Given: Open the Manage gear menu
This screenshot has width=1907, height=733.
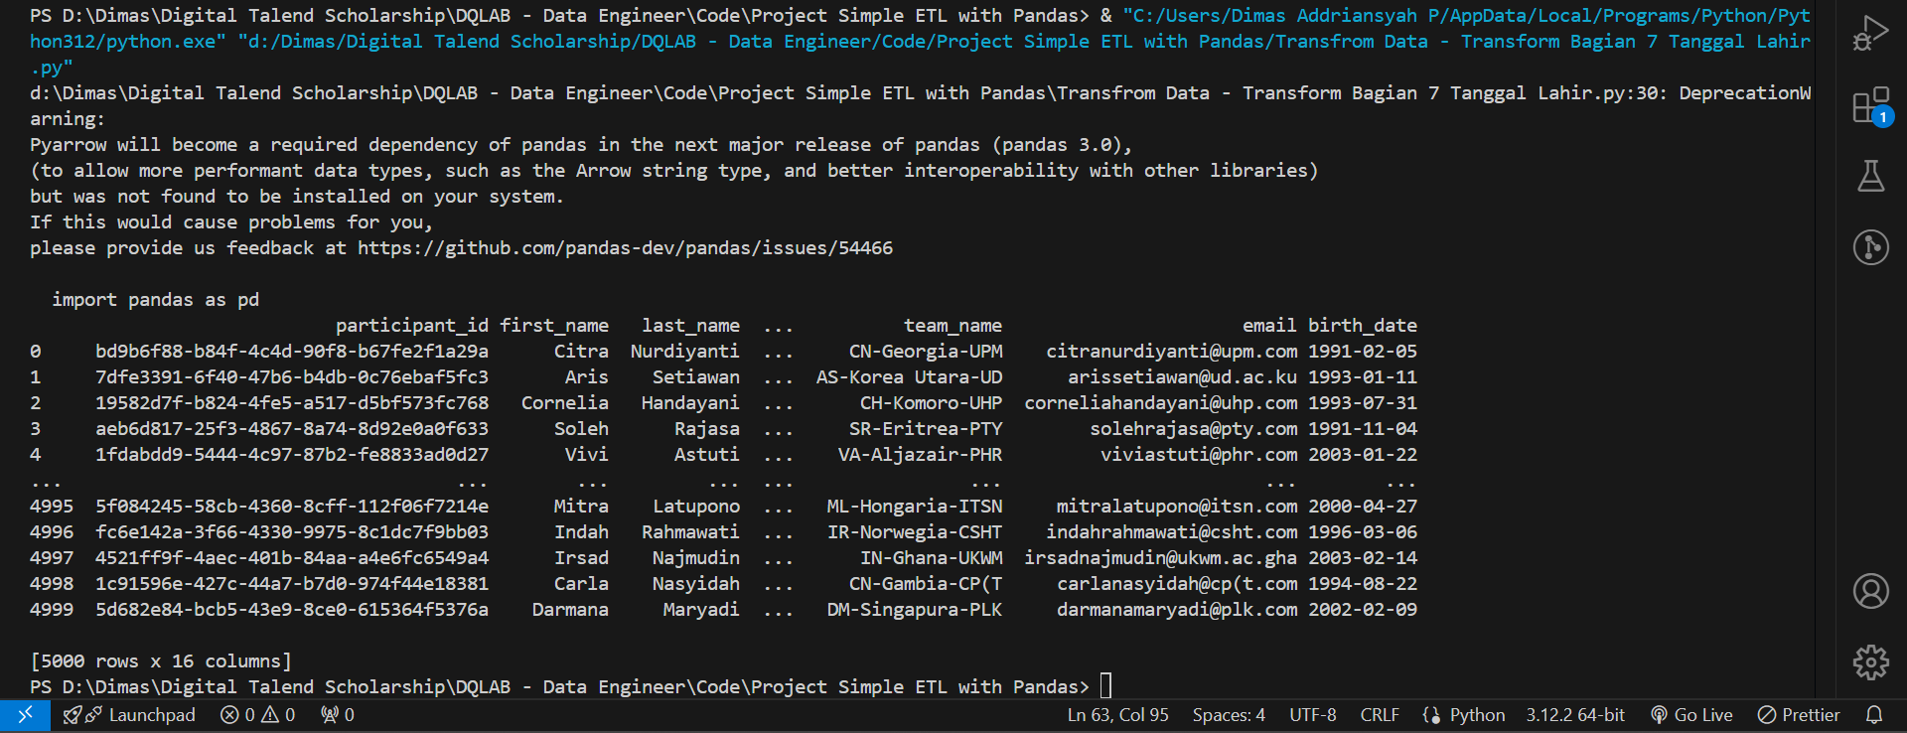Looking at the screenshot, I should pos(1870,661).
